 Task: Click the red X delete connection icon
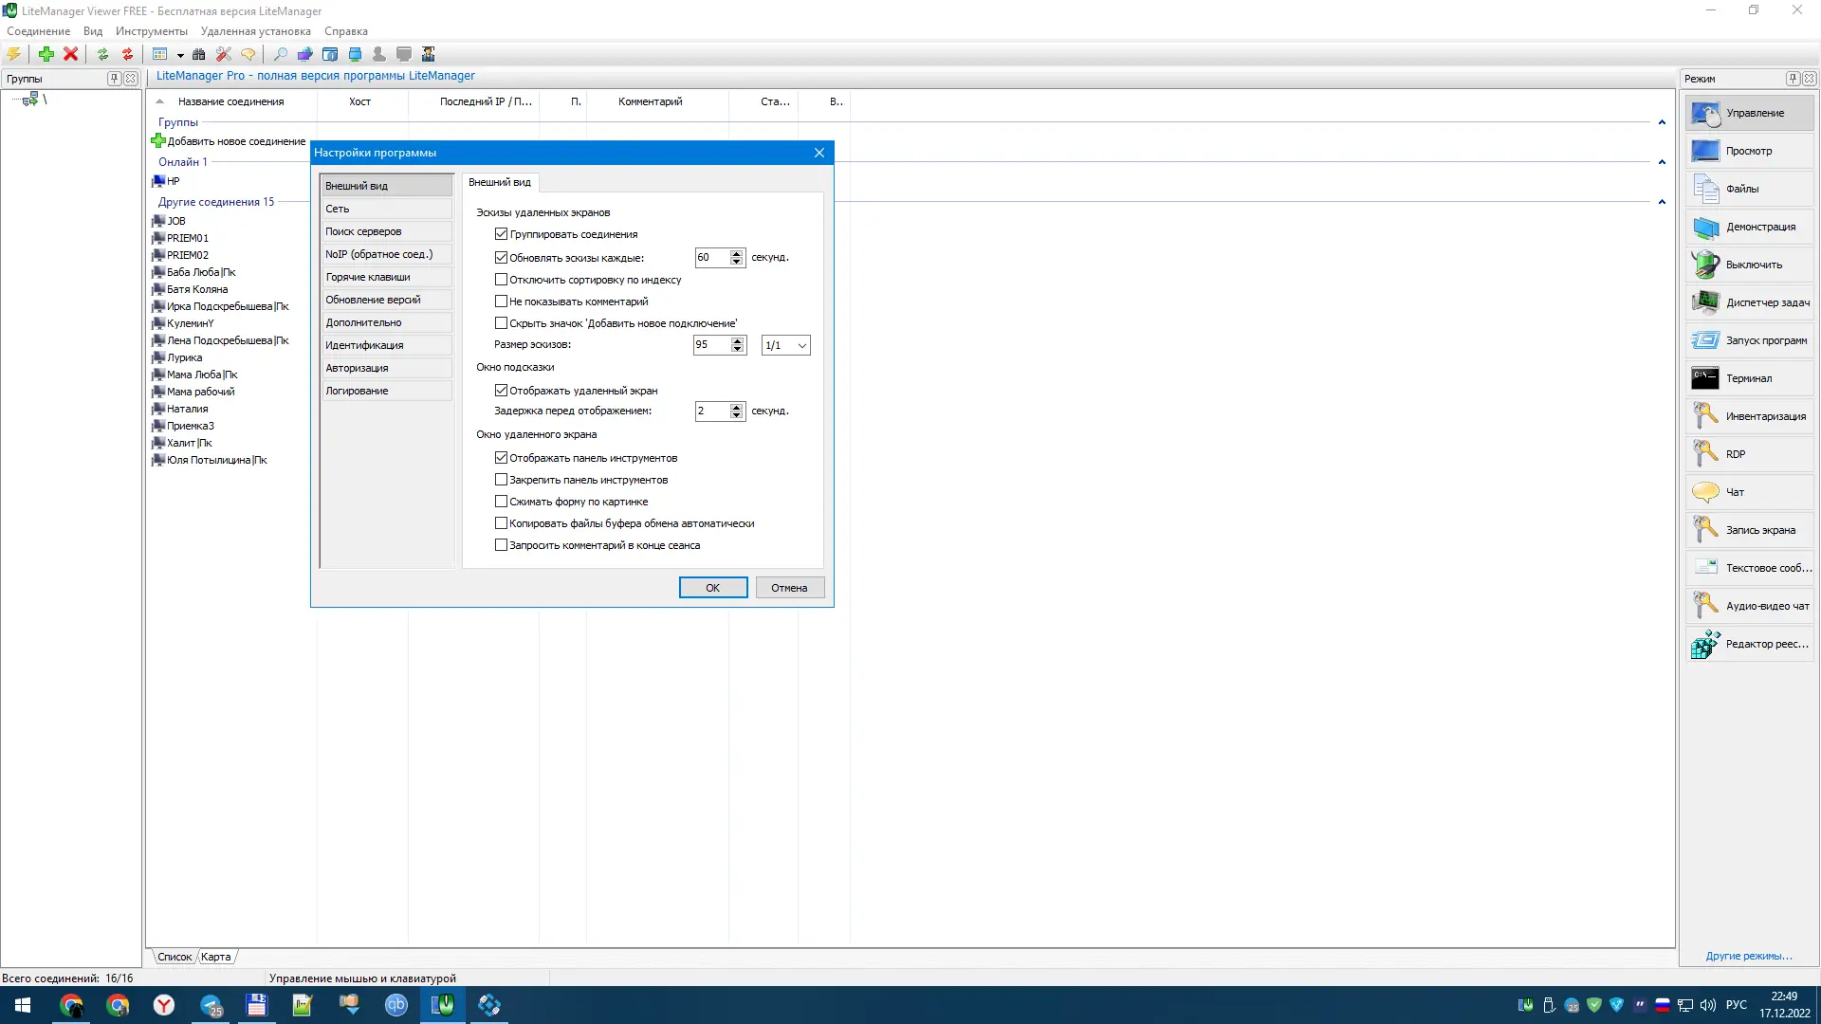pos(70,54)
